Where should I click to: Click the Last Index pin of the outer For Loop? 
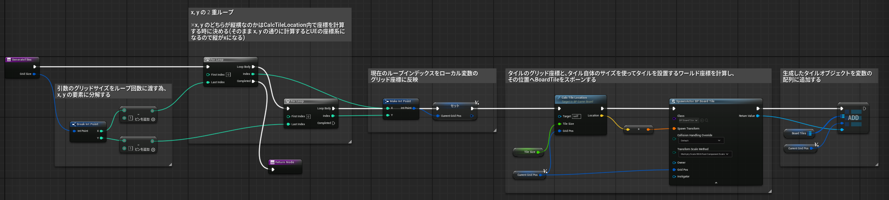point(208,82)
